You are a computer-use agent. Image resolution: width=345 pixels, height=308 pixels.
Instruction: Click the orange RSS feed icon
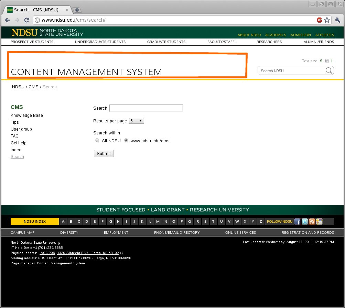pos(312,222)
